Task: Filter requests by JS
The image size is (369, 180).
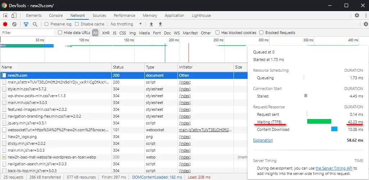Action: click(x=114, y=33)
